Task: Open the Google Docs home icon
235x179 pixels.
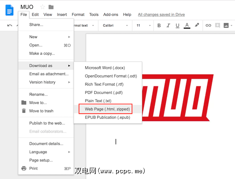Action: [x=9, y=10]
